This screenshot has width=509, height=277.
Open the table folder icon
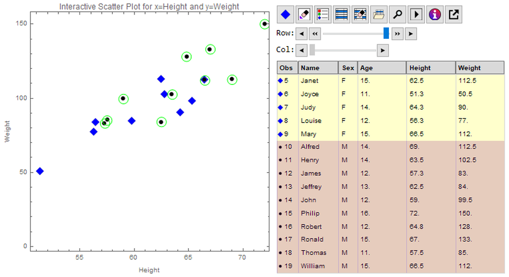click(x=379, y=14)
